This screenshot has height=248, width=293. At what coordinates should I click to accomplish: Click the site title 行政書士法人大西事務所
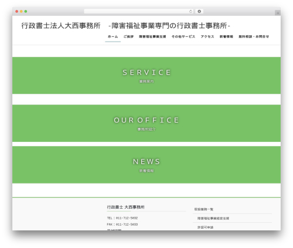(x=61, y=26)
